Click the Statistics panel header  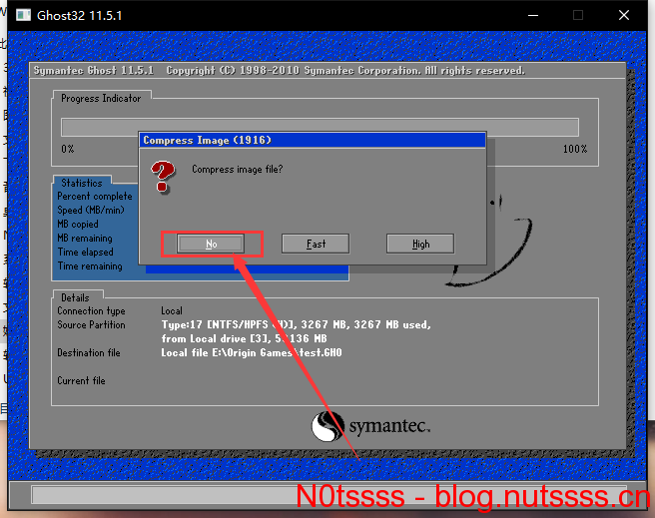[x=82, y=183]
